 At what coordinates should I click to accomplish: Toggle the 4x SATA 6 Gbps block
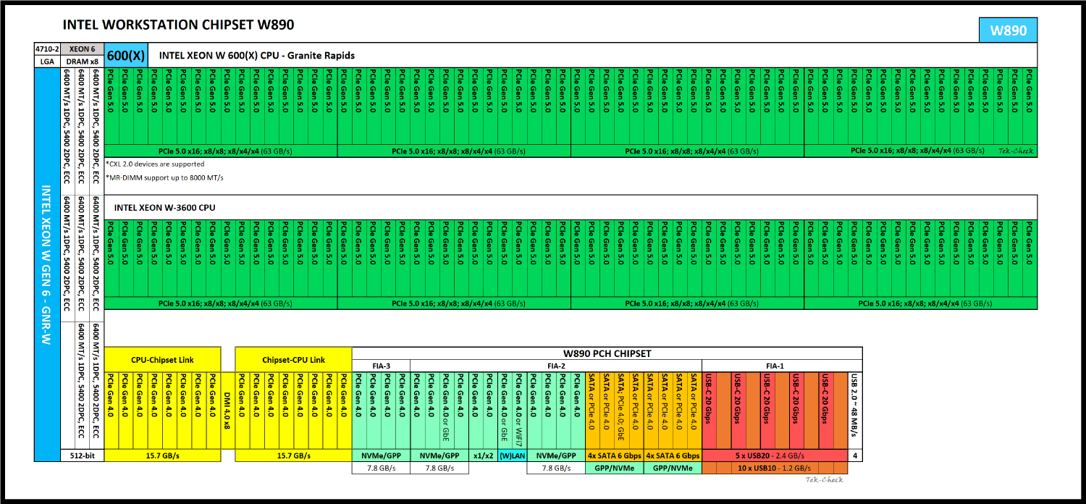[x=613, y=455]
